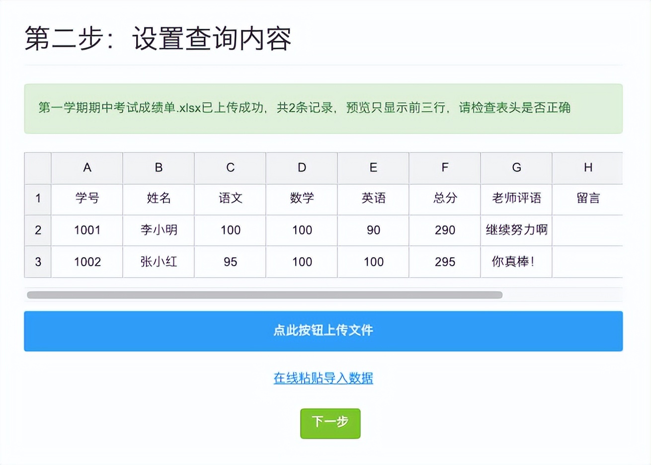Open the 在线粘贴导入数据 paste import link

click(323, 378)
